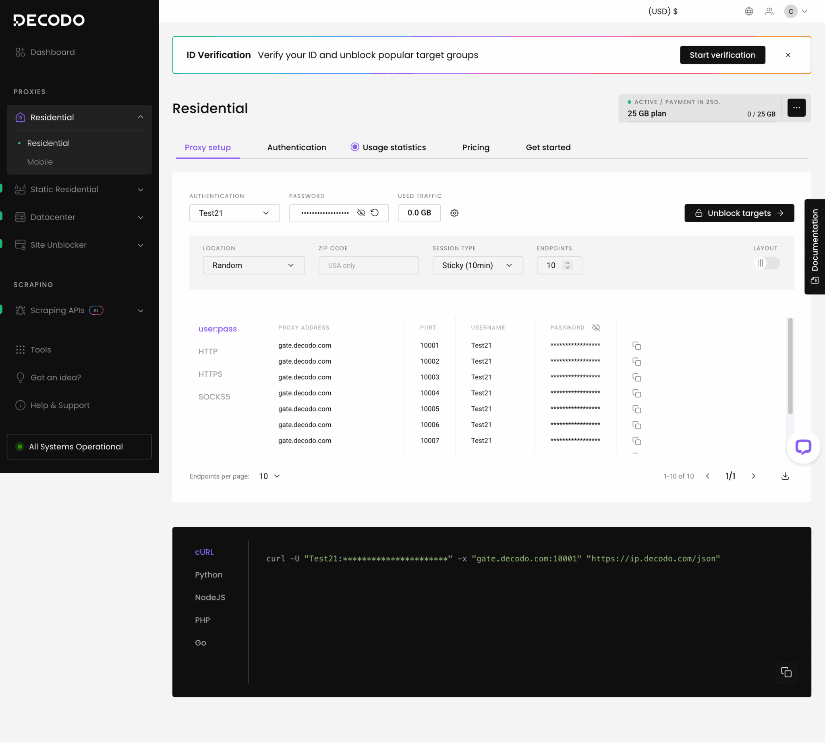Click the regenerate password refresh icon
The image size is (825, 743).
coord(375,213)
